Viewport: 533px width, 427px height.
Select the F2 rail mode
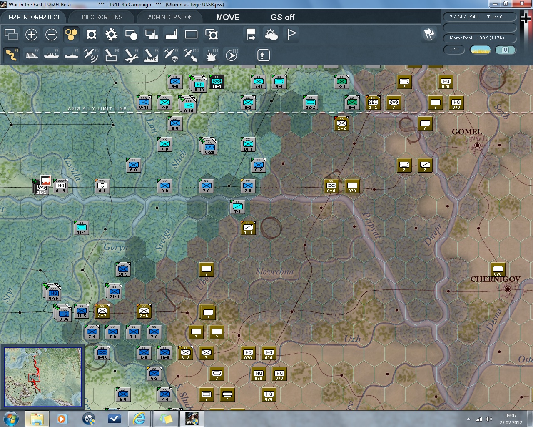31,55
